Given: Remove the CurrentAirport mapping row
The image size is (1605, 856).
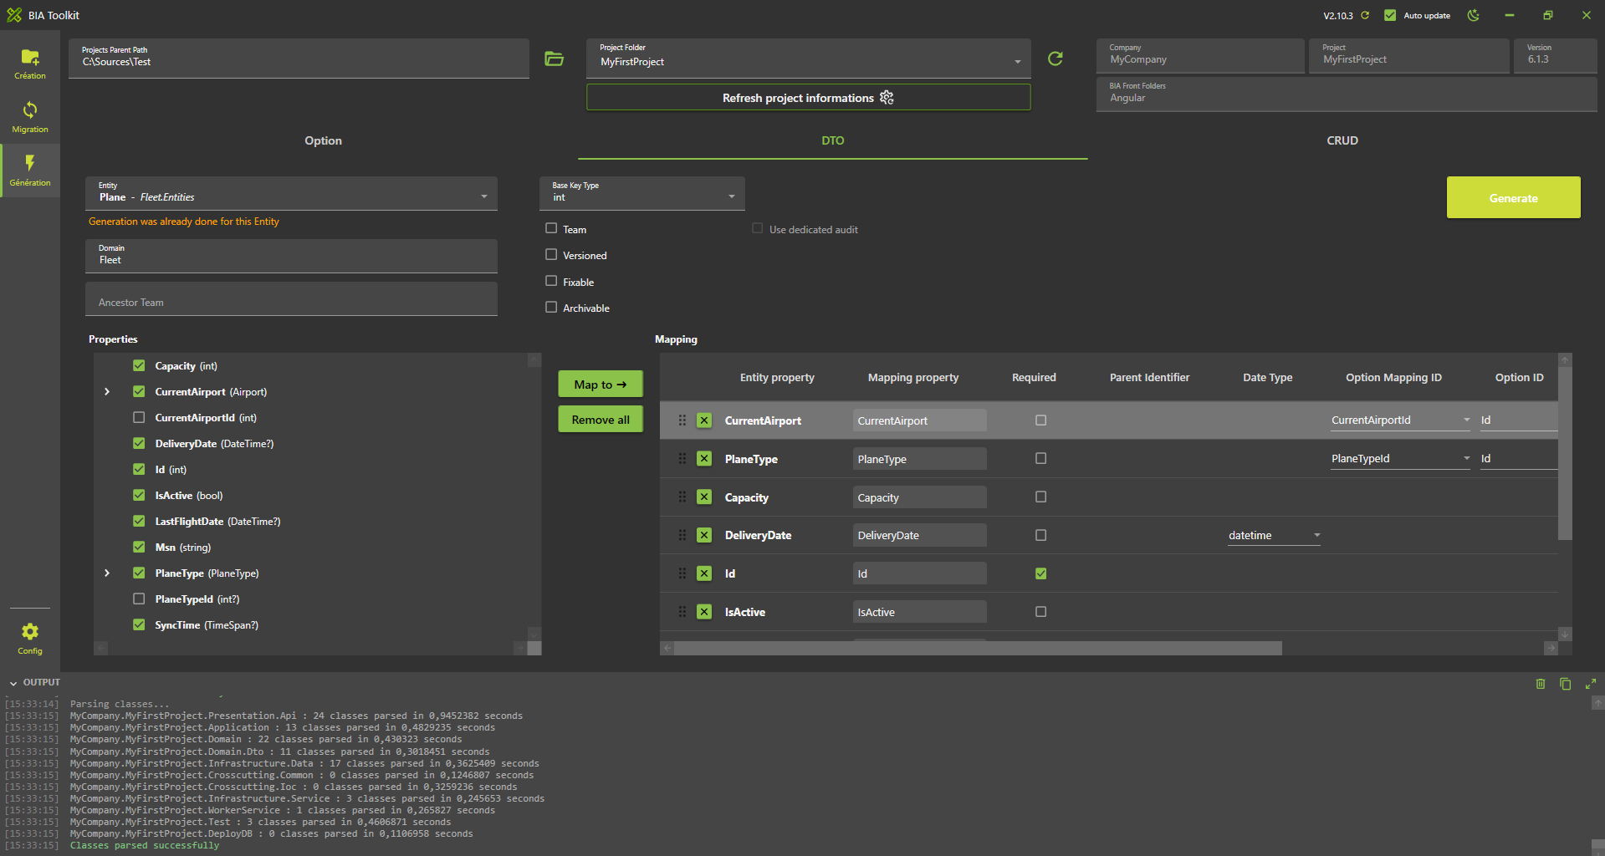Looking at the screenshot, I should 704,420.
